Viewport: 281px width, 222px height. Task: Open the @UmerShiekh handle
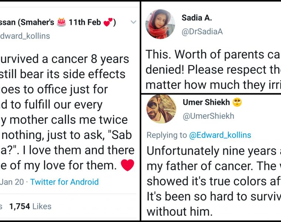pyautogui.click(x=209, y=116)
